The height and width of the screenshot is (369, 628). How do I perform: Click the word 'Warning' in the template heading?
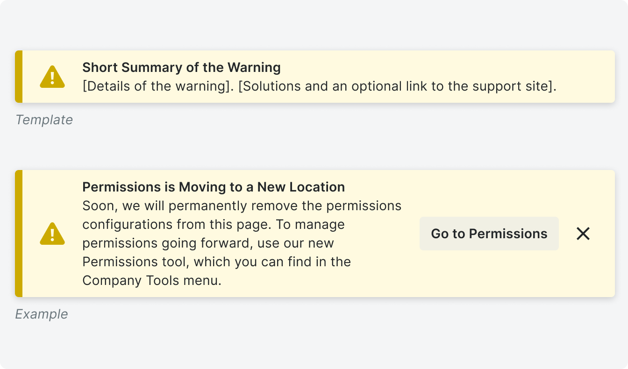pyautogui.click(x=254, y=67)
